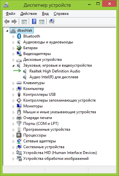
Task: Select Порты (COM и LPT) label
Action: (41, 124)
